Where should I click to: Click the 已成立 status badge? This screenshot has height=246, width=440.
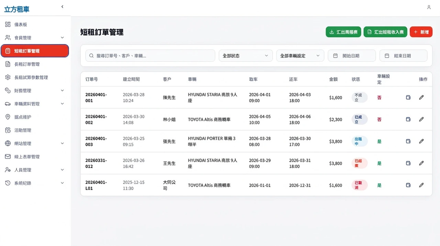(x=359, y=119)
